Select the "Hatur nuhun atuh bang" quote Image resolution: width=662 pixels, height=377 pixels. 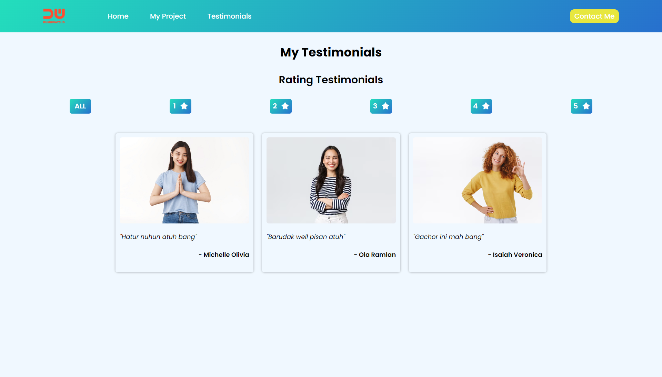click(159, 237)
